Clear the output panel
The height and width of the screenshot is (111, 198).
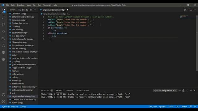pyautogui.click(x=179, y=90)
